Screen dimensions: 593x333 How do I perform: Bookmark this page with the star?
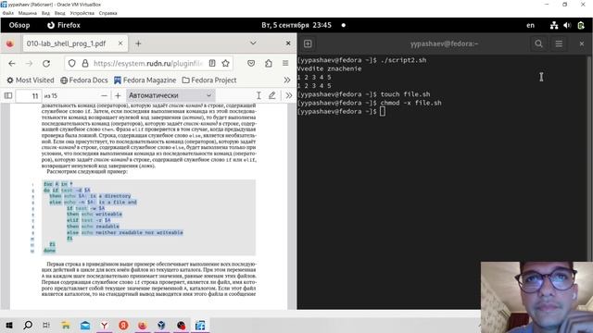[x=226, y=64]
